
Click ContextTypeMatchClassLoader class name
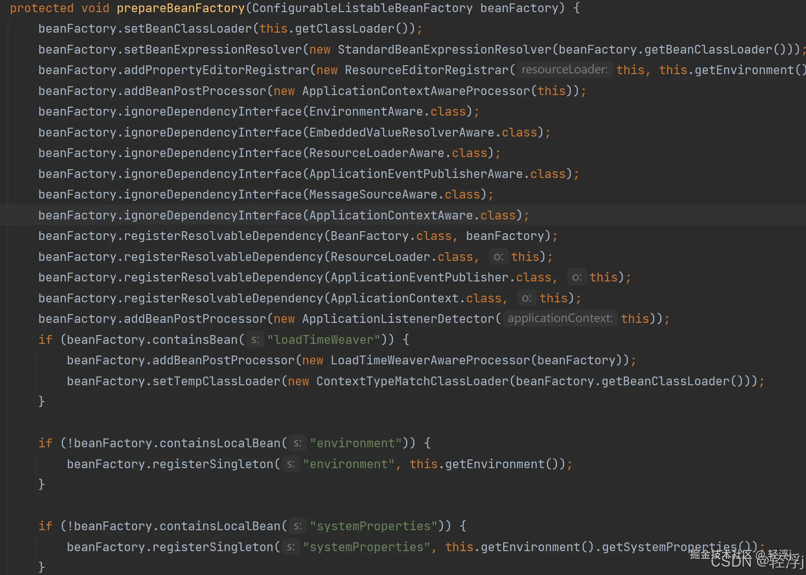click(x=412, y=381)
